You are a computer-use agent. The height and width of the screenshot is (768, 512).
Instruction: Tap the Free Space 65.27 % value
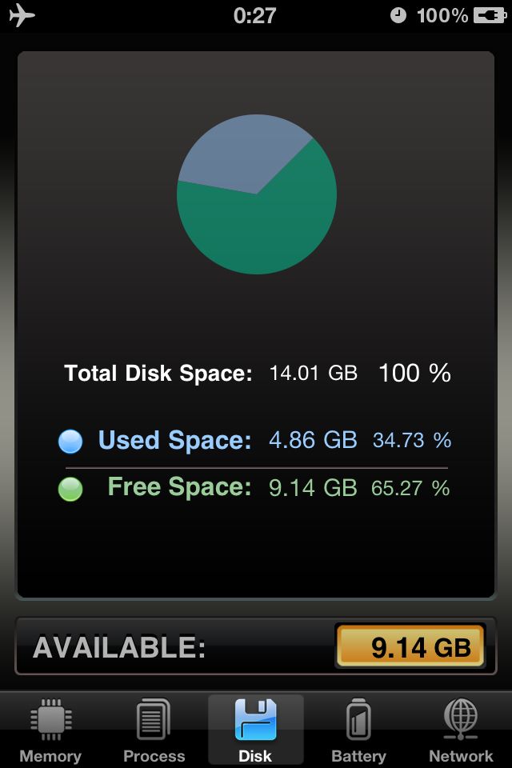pos(410,488)
